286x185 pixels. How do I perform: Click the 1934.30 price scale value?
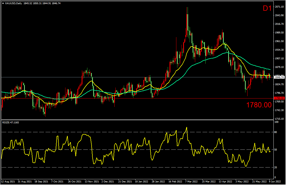click(279, 50)
